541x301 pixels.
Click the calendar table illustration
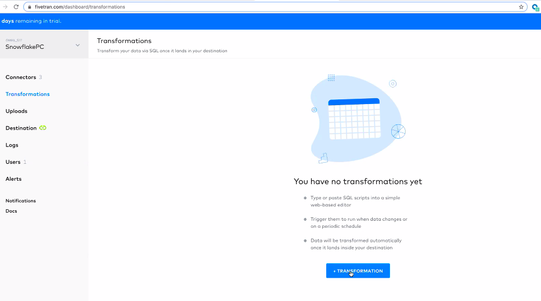(x=354, y=119)
